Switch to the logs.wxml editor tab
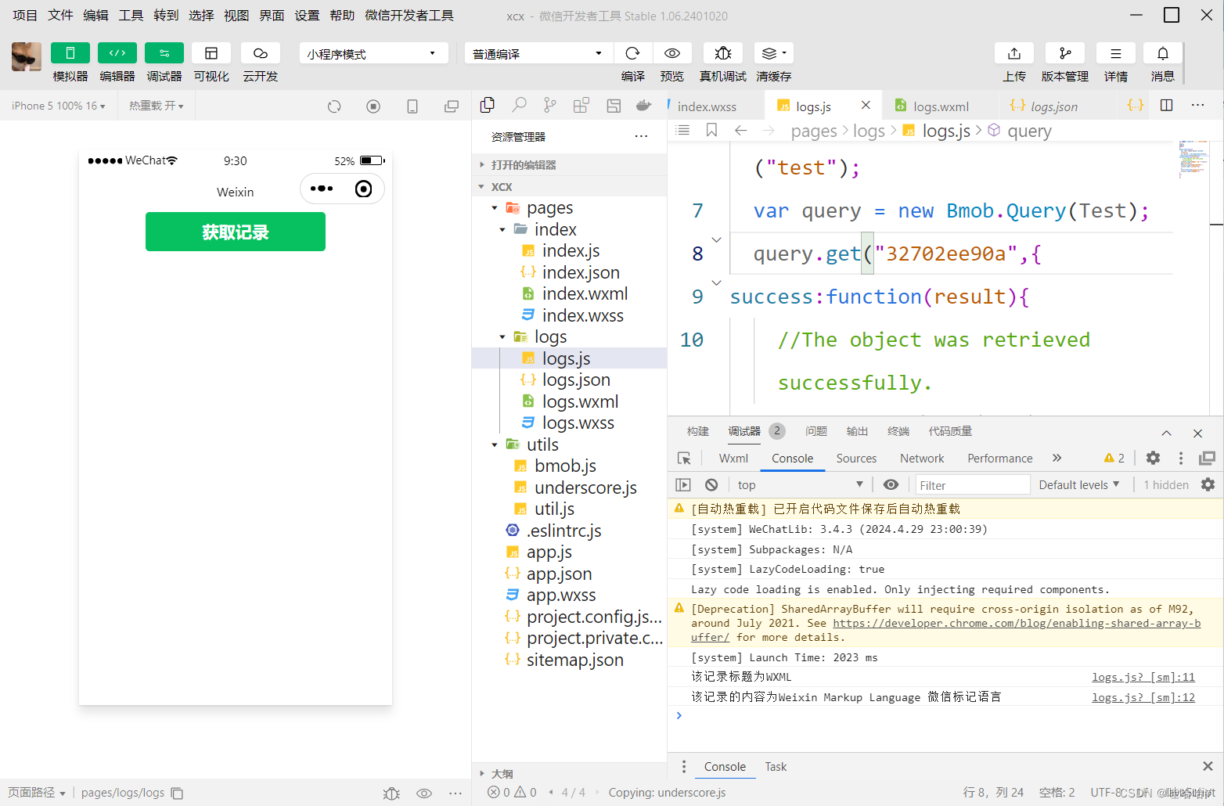Image resolution: width=1224 pixels, height=806 pixels. pyautogui.click(x=941, y=106)
